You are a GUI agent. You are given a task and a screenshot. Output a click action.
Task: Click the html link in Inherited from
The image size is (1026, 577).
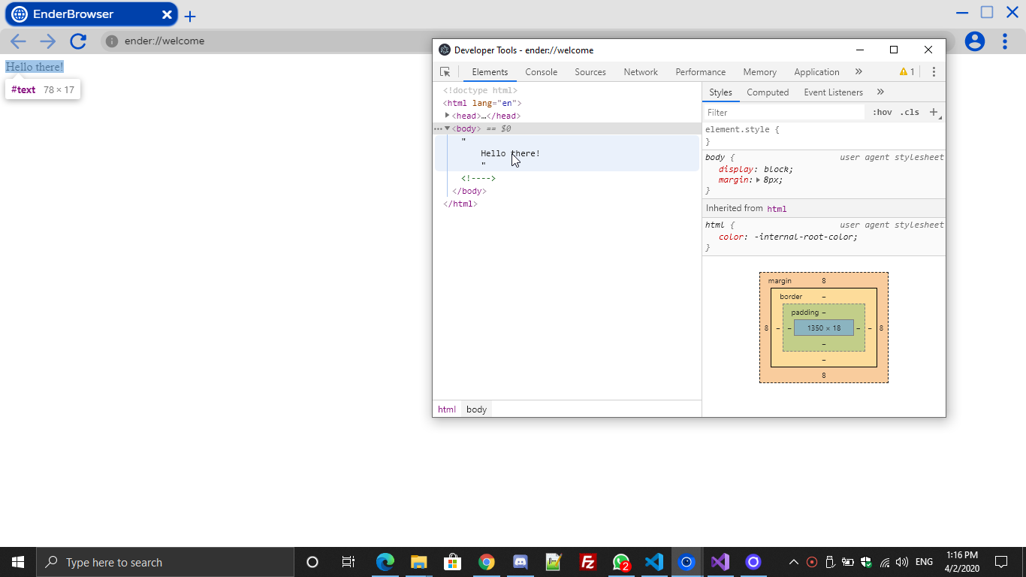[x=777, y=209]
